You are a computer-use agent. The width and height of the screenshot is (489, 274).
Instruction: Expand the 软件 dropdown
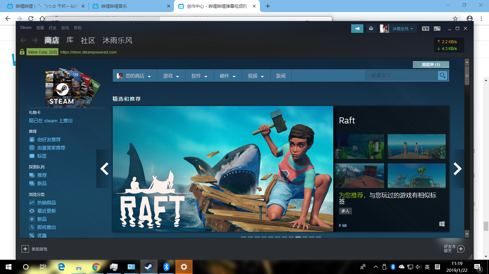[200, 76]
